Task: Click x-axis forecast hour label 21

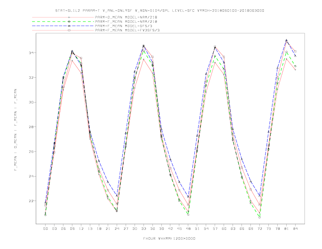Action: (x=108, y=229)
